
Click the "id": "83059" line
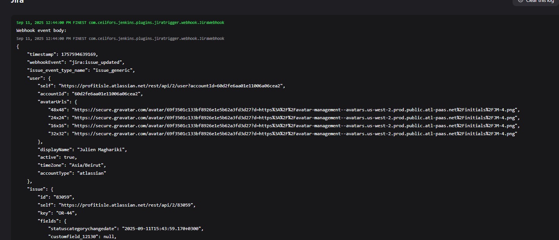[x=56, y=197]
